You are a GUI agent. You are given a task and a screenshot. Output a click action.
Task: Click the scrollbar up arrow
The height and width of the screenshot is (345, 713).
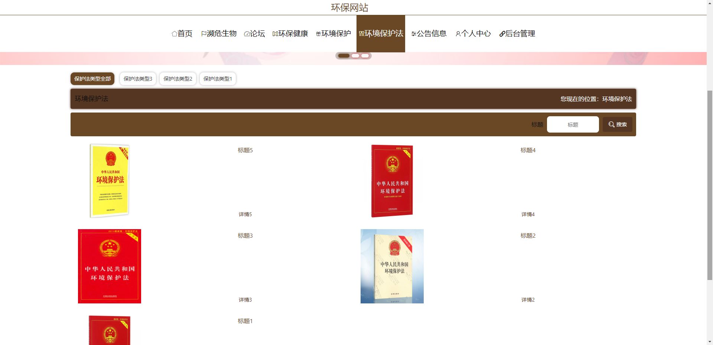click(710, 3)
